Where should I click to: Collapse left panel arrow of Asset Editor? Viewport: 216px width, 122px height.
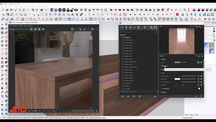119,61
